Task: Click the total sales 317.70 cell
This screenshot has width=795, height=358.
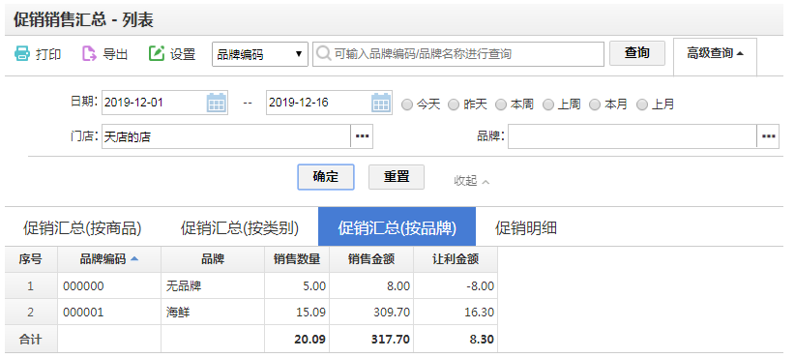Action: tap(371, 339)
